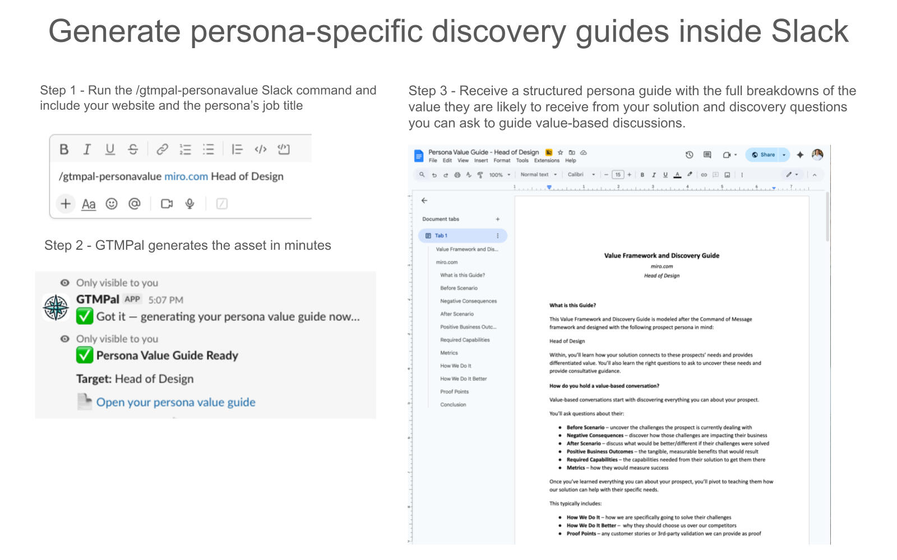Start a Slack video clip recording

point(167,204)
